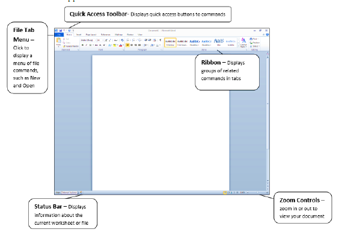
Task: Click the Save icon in Quick Access Toolbar
Action: 61,31
